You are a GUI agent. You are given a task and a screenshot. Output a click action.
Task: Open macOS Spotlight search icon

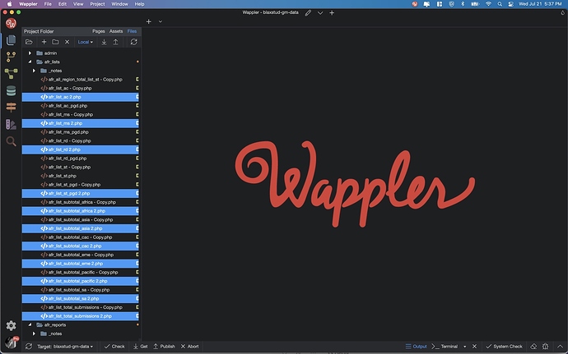500,4
